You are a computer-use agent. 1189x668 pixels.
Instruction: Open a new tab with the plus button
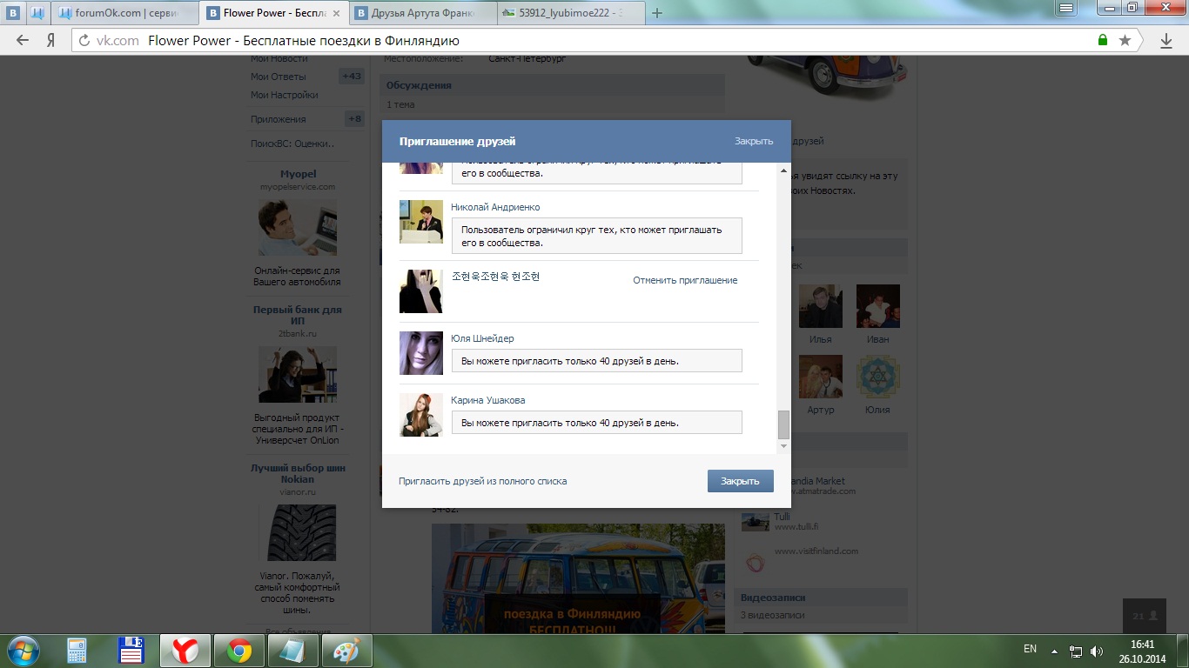[657, 13]
